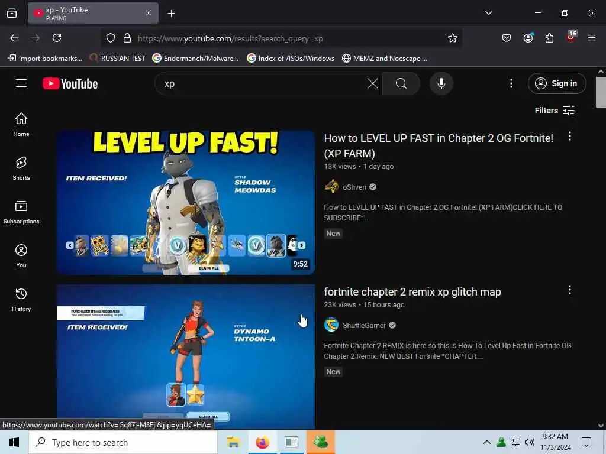The width and height of the screenshot is (606, 454).
Task: Click the extension icon with 16 badge
Action: pos(571,37)
